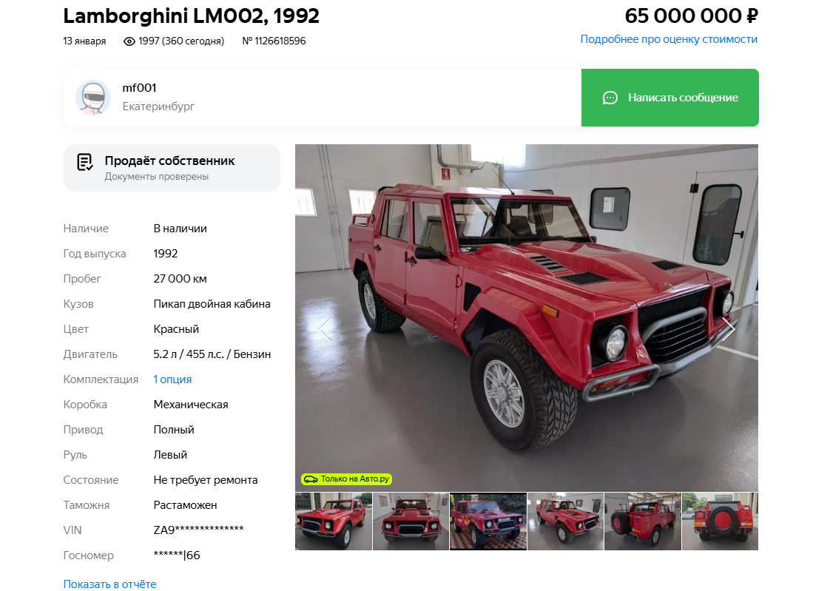
Task: Select fourth thumbnail in photo strip
Action: pyautogui.click(x=565, y=521)
